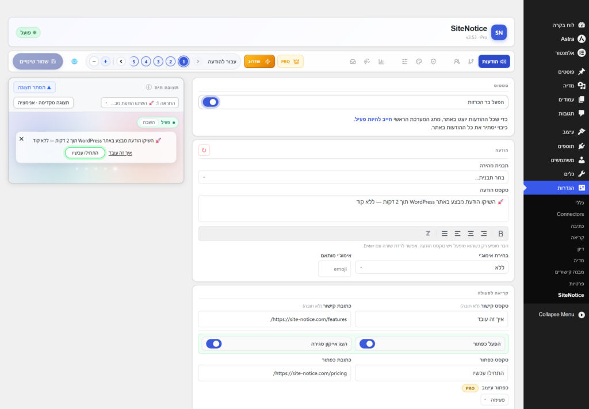Viewport: 589px width, 409px height.
Task: Toggle the הפעל כפתור switch
Action: tap(368, 343)
